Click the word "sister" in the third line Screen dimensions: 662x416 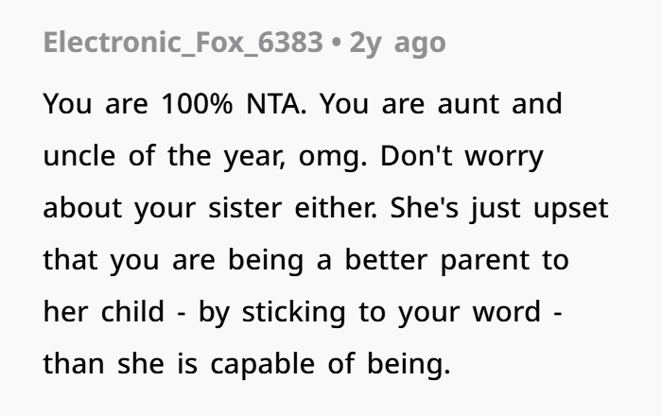[x=245, y=208]
